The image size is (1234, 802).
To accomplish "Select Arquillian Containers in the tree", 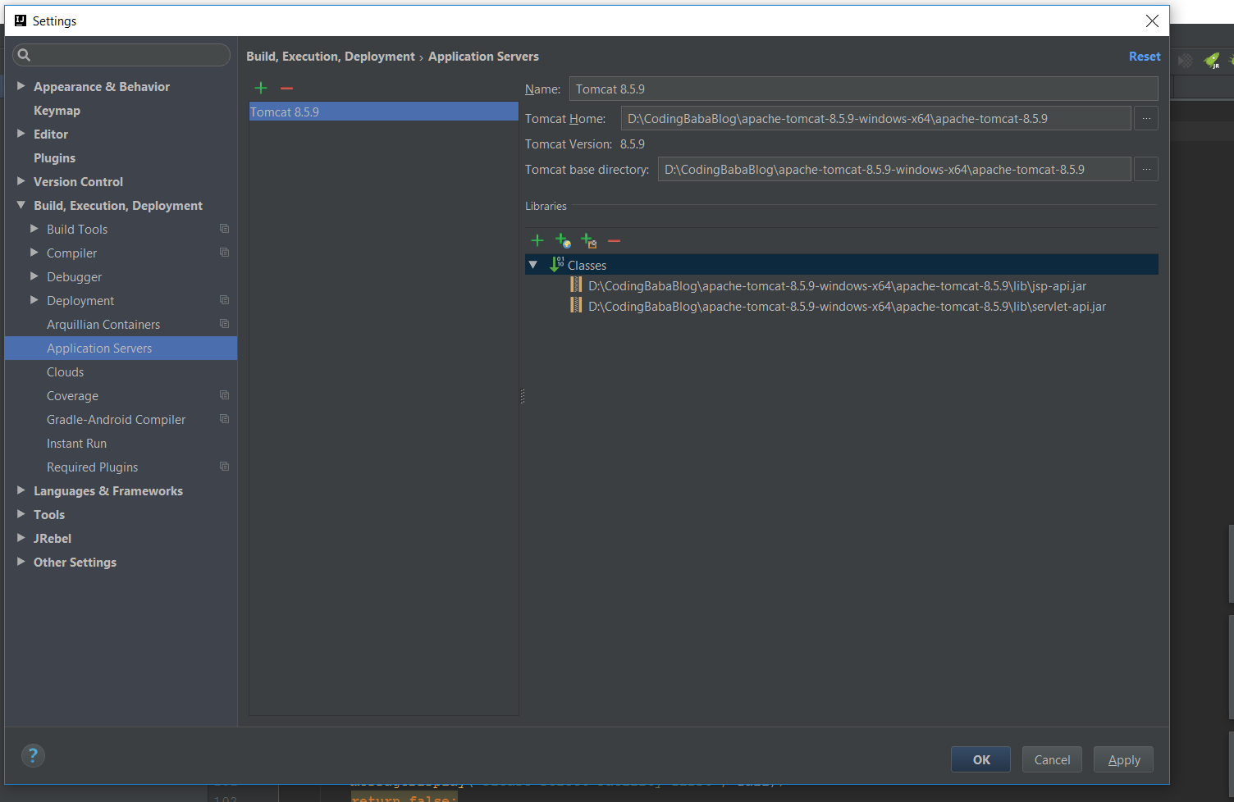I will pos(103,324).
